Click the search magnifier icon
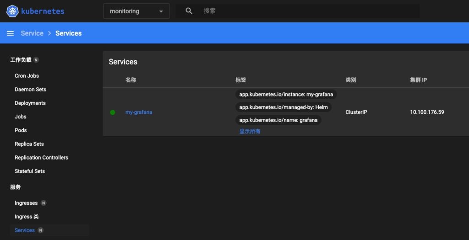The image size is (469, 240). [x=189, y=11]
